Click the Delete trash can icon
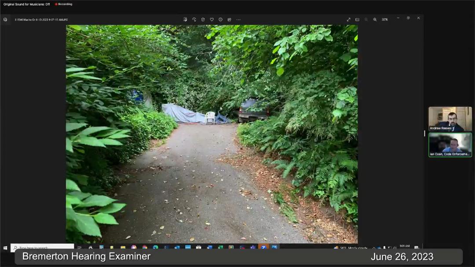The width and height of the screenshot is (475, 267). click(x=203, y=19)
